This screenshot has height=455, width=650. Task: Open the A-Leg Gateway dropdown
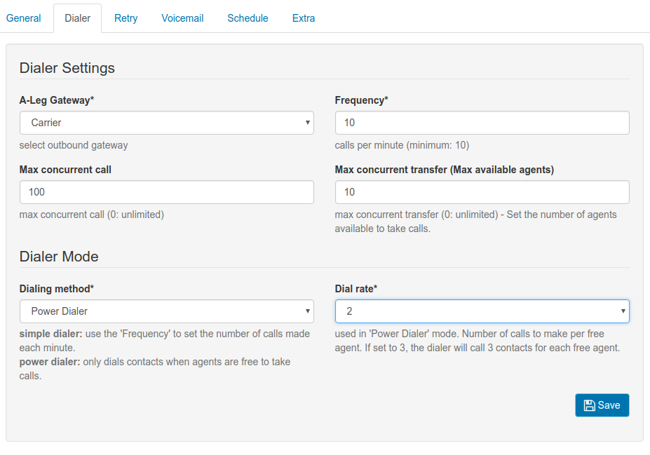click(x=167, y=123)
